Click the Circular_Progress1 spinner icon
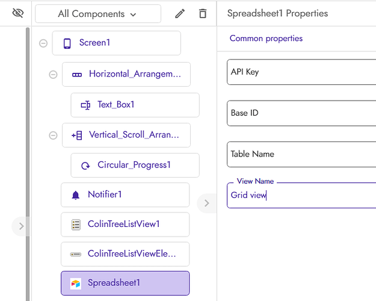Screen dimensions: 376x301 click(x=85, y=166)
